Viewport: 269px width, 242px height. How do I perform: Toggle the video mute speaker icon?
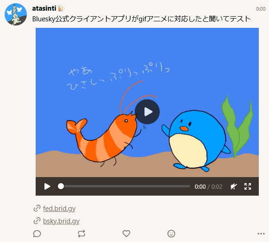point(234,186)
